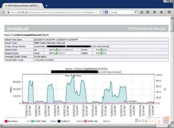The image size is (174, 128).
Task: Click the Downtime red legend swatch
Action: [6, 121]
